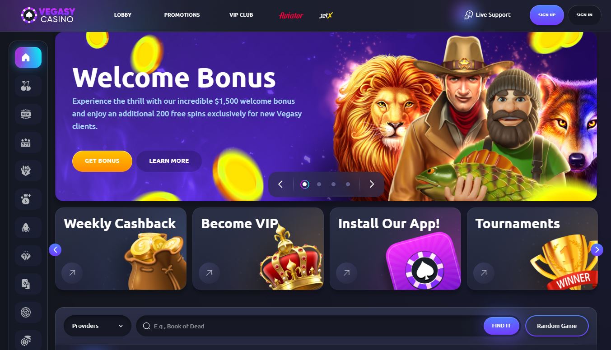Go back with banner left chevron
The width and height of the screenshot is (611, 350).
tap(280, 184)
